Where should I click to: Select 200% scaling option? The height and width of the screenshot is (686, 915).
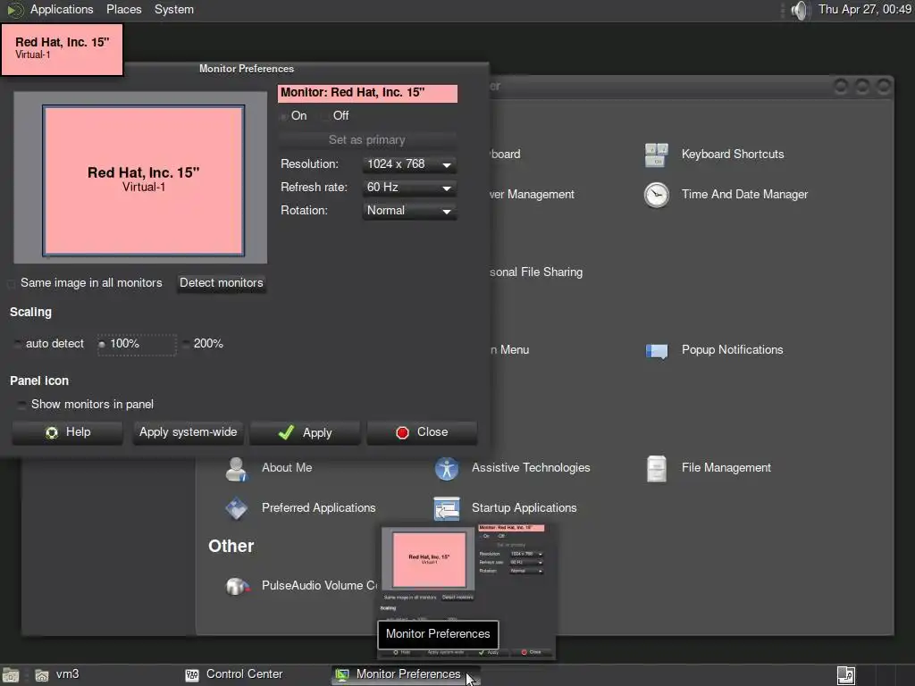(x=186, y=344)
